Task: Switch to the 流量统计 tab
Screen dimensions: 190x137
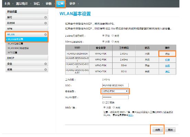Action: point(22,4)
